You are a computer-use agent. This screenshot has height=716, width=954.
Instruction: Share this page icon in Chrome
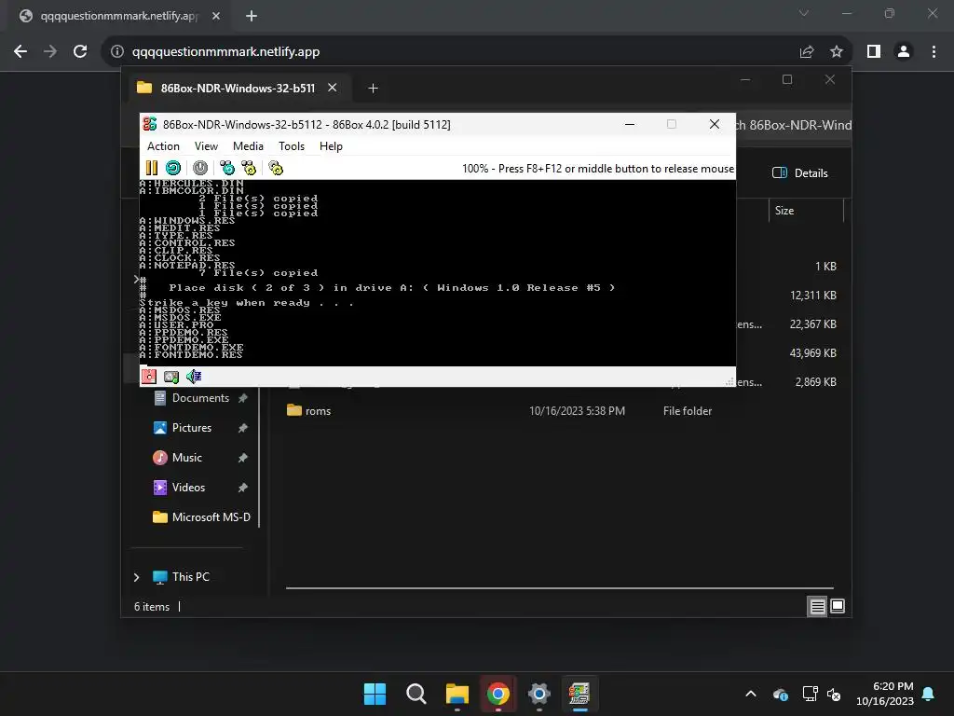[x=807, y=52]
